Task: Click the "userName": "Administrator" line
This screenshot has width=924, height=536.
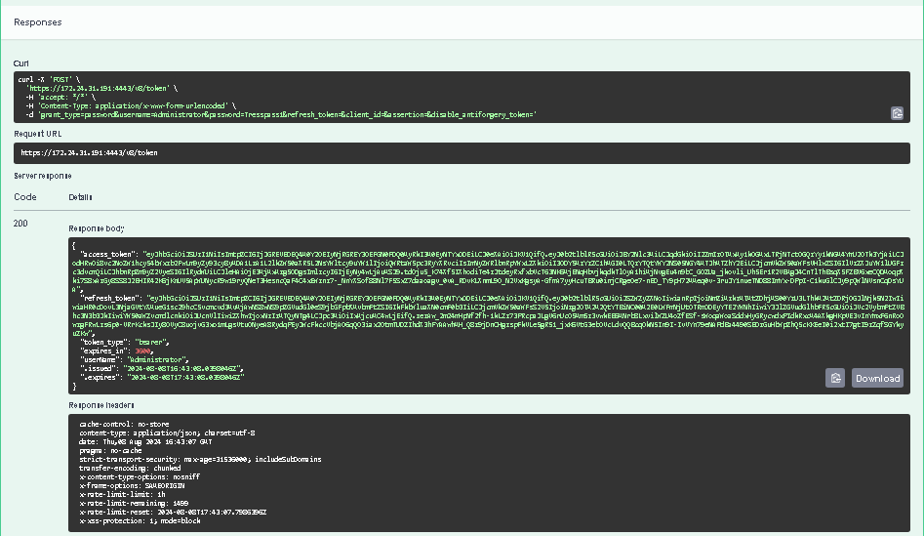Action: click(x=135, y=359)
